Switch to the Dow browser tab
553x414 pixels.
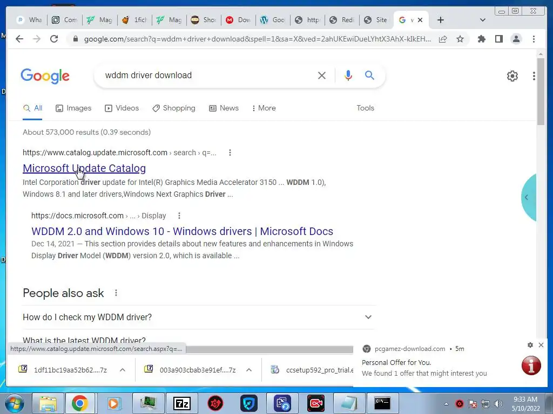238,20
